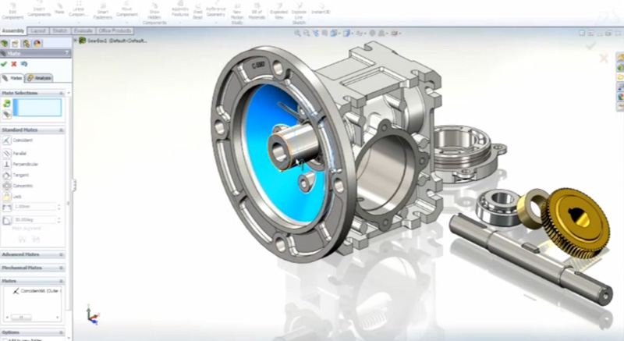Toggle the Distance mate icon
The image size is (624, 341).
click(x=7, y=208)
